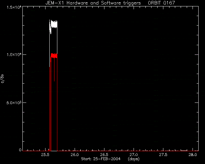Click the '(days)' x-axis unit label
205x164 pixels.
pyautogui.click(x=134, y=159)
